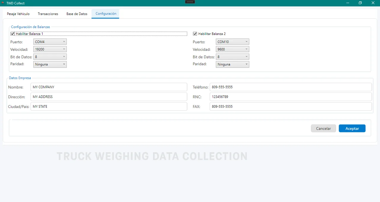Click the Ciudad/Pais field with MY STATE
The height and width of the screenshot is (202, 380).
(109, 106)
